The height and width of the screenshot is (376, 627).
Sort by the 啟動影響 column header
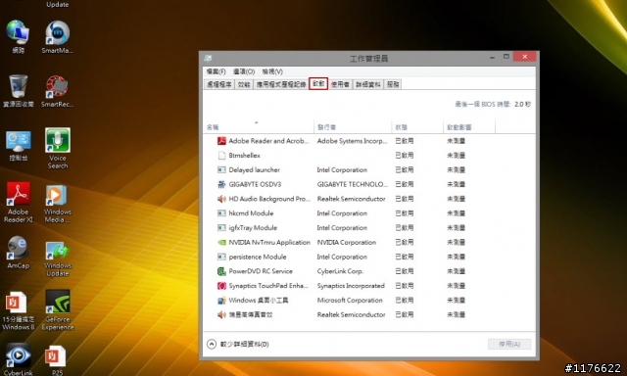(x=469, y=127)
